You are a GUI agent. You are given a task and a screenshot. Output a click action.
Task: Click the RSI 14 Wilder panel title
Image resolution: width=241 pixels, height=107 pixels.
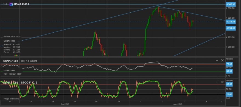pos(29,61)
